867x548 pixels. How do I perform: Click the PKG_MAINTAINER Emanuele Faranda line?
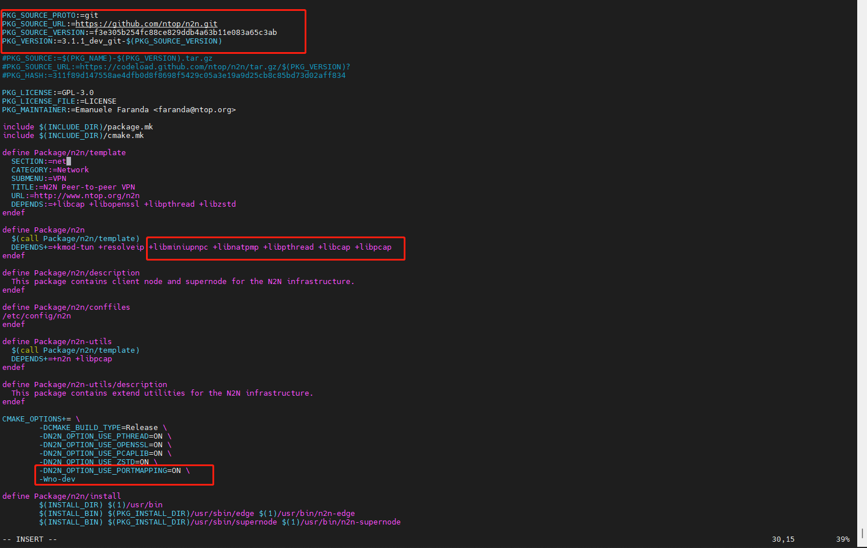[x=119, y=110]
